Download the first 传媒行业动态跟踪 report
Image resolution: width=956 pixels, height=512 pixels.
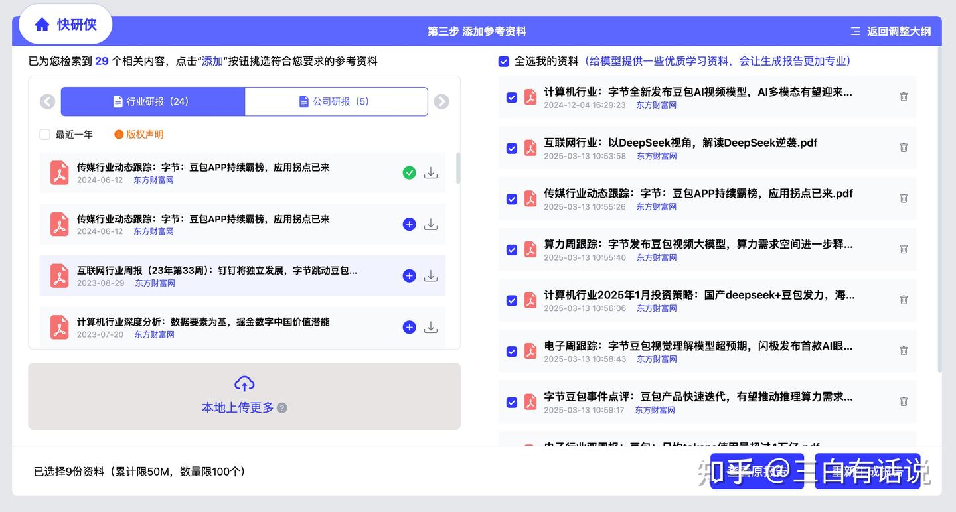point(431,173)
